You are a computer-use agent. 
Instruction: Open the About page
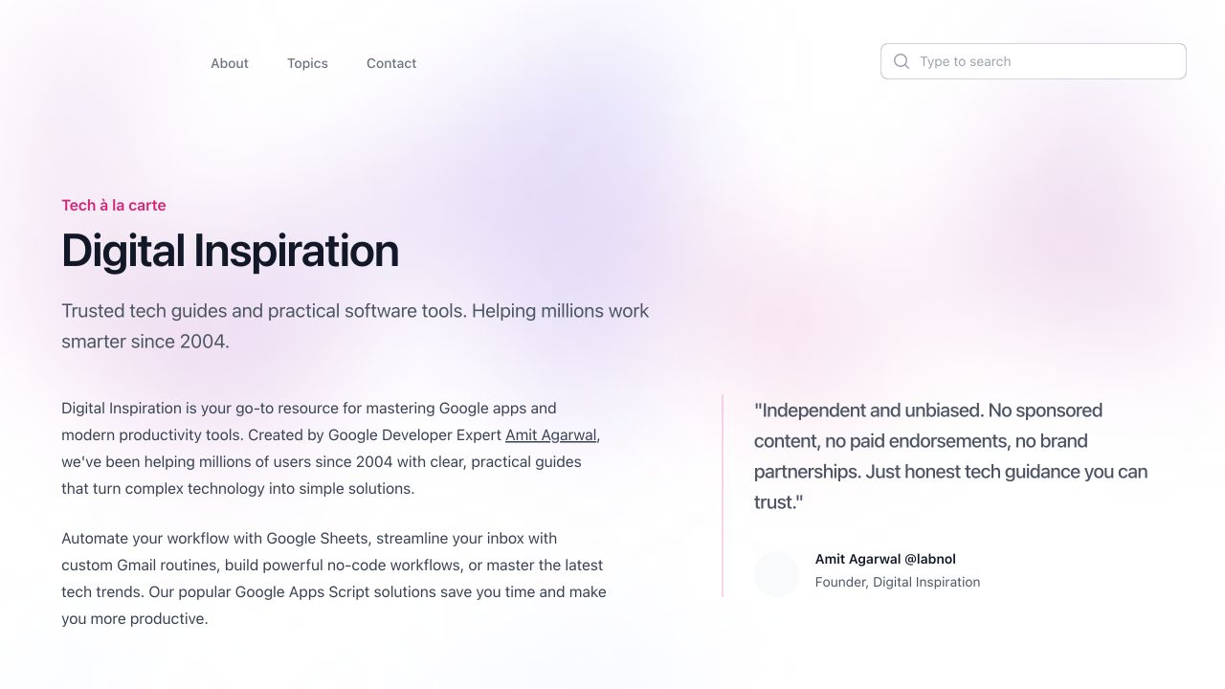(230, 63)
